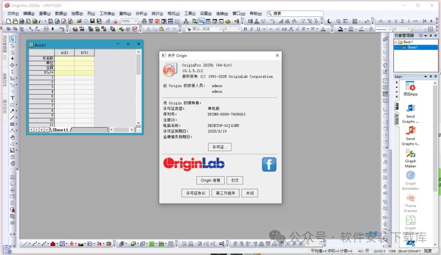
Task: Click the fill color bucket swatch
Action: coord(340,29)
